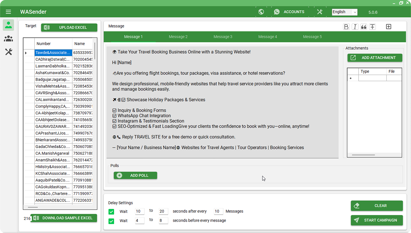
Task: Open the tools sidebar icon
Action: (8, 52)
